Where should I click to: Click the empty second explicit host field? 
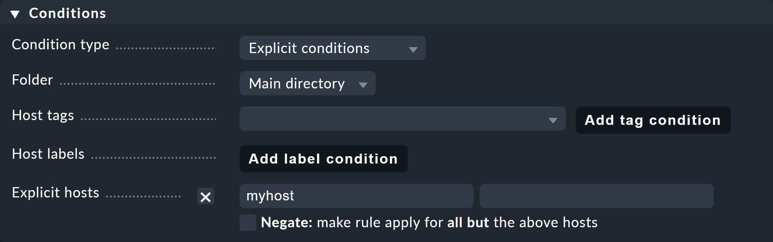coord(596,196)
